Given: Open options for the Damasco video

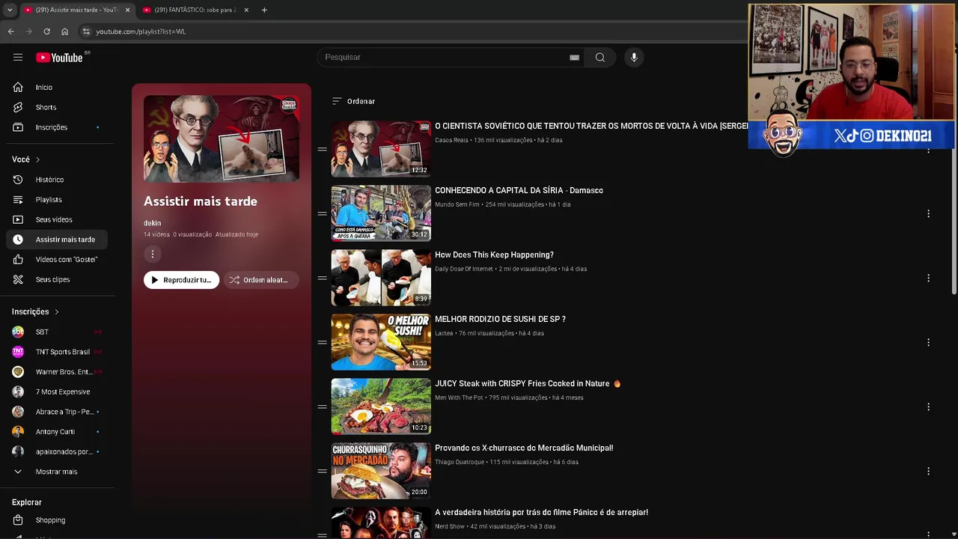Looking at the screenshot, I should coord(928,213).
